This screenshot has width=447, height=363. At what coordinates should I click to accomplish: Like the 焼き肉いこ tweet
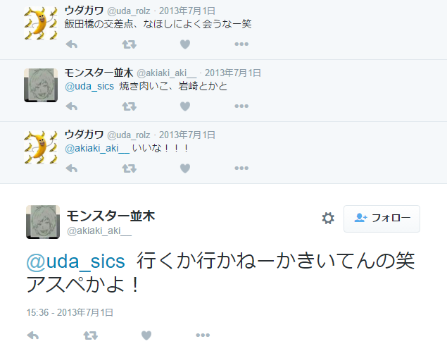coord(185,106)
